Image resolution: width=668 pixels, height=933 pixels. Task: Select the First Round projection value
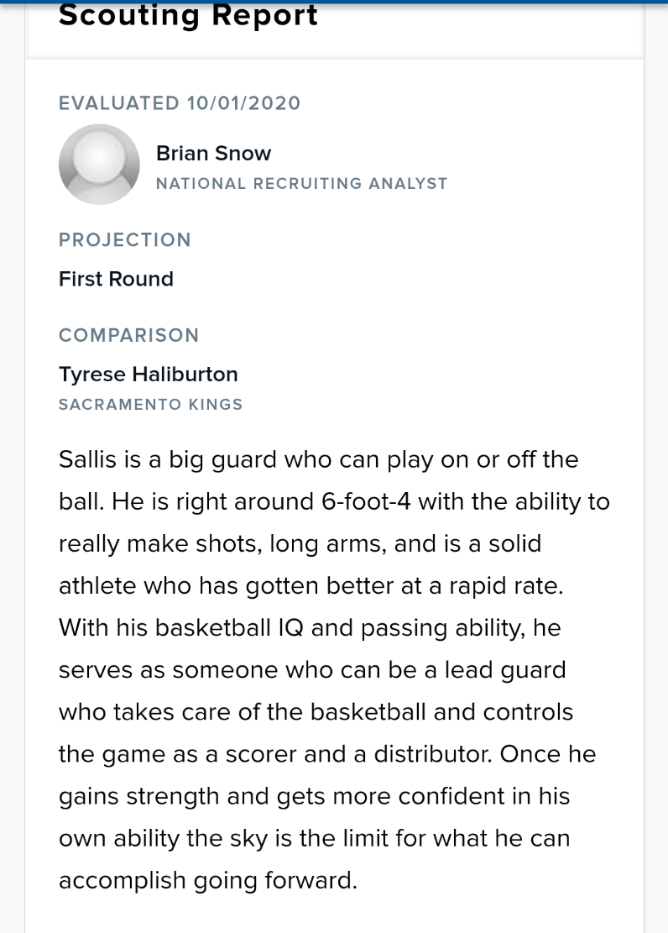pyautogui.click(x=116, y=279)
